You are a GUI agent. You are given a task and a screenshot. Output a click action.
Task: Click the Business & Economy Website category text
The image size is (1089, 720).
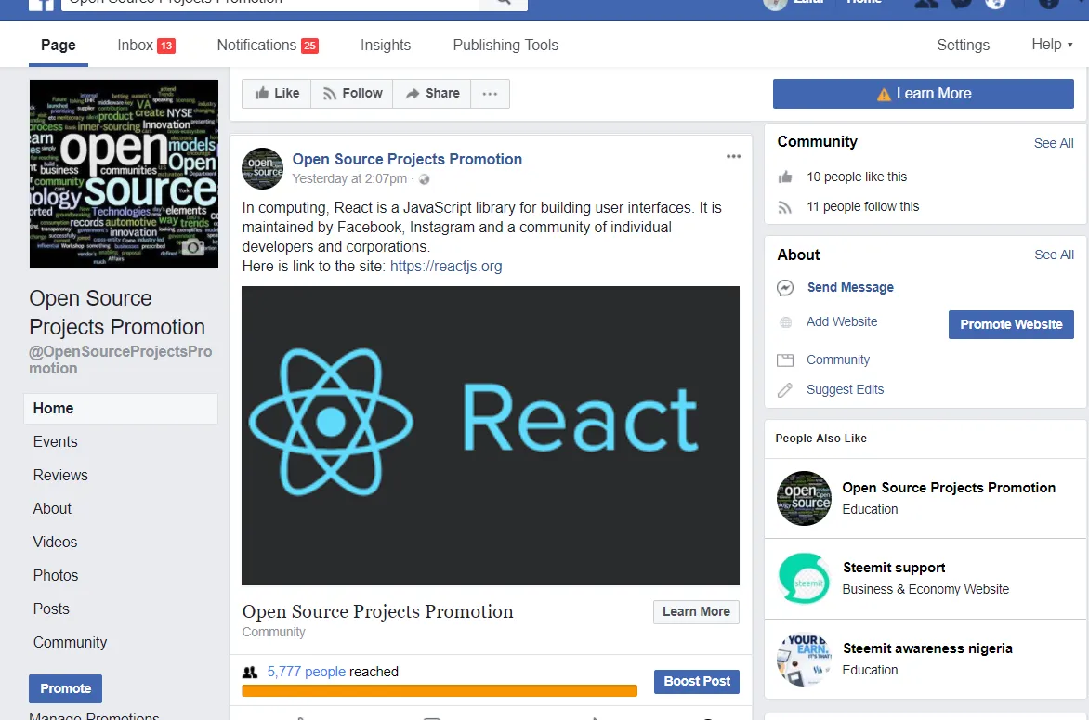coord(925,589)
